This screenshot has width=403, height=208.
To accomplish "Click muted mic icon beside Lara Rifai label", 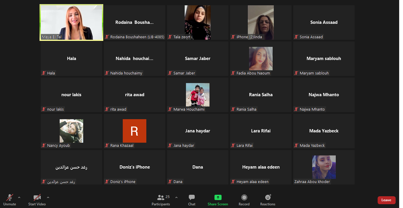I will (233, 146).
